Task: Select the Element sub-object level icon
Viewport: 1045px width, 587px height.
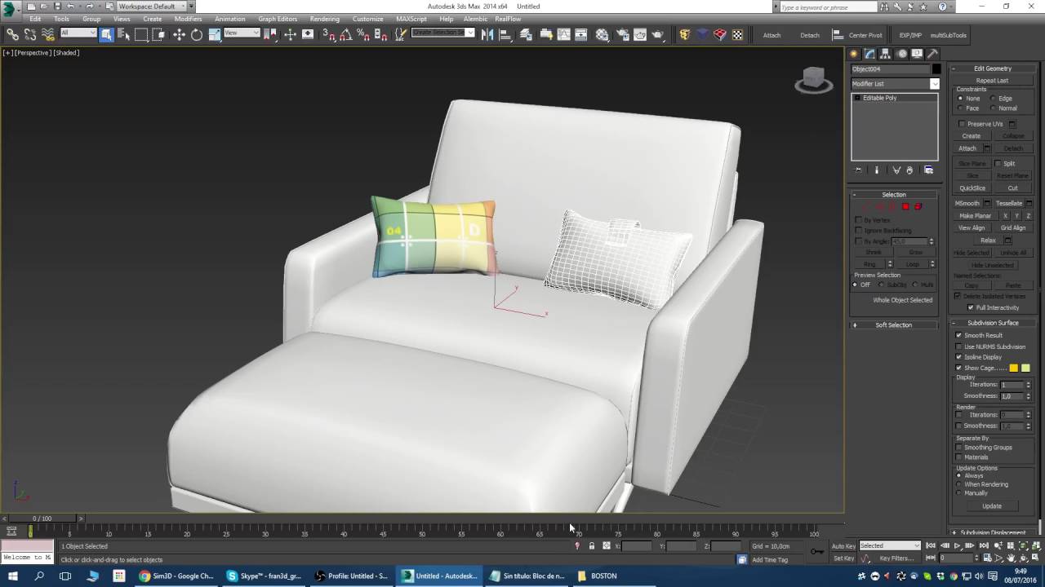Action: pyautogui.click(x=918, y=207)
